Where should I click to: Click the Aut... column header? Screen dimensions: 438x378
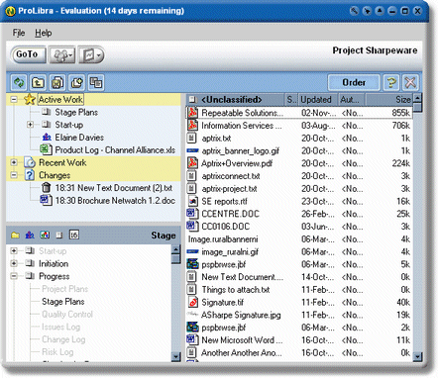click(x=352, y=99)
